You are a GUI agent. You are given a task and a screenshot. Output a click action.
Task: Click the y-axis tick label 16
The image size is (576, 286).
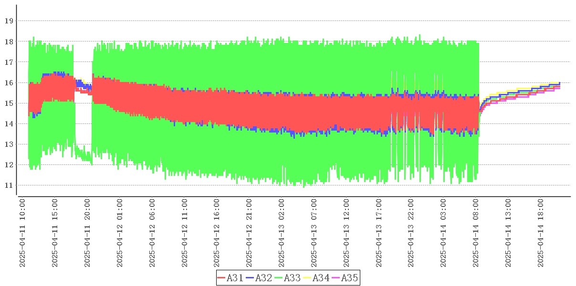(9, 82)
